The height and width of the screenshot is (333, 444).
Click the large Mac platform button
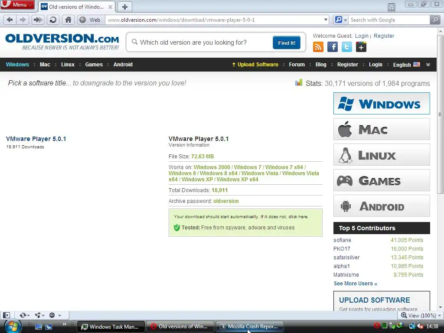[382, 129]
